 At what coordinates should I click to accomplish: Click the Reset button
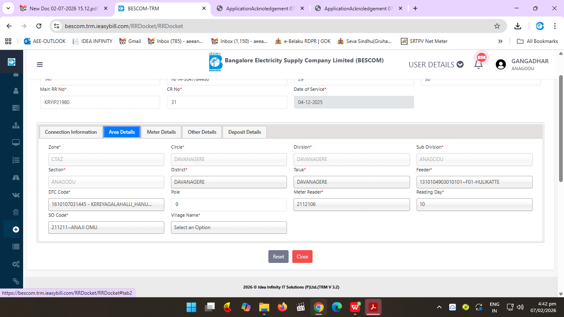pyautogui.click(x=278, y=257)
